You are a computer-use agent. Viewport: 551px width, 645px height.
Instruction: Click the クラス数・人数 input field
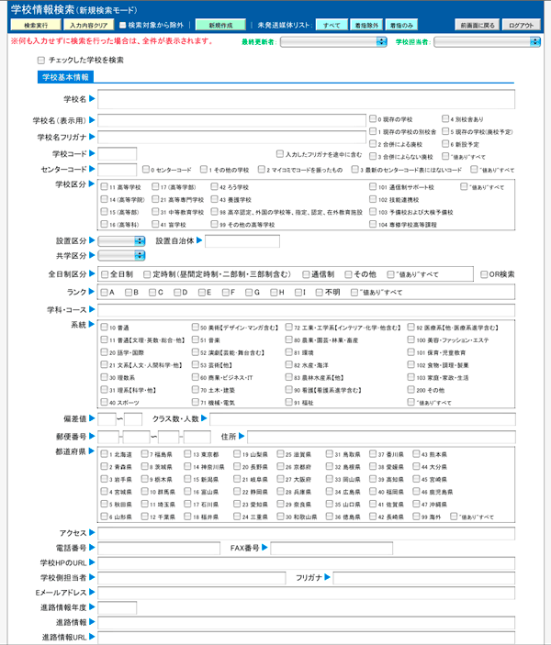click(363, 419)
